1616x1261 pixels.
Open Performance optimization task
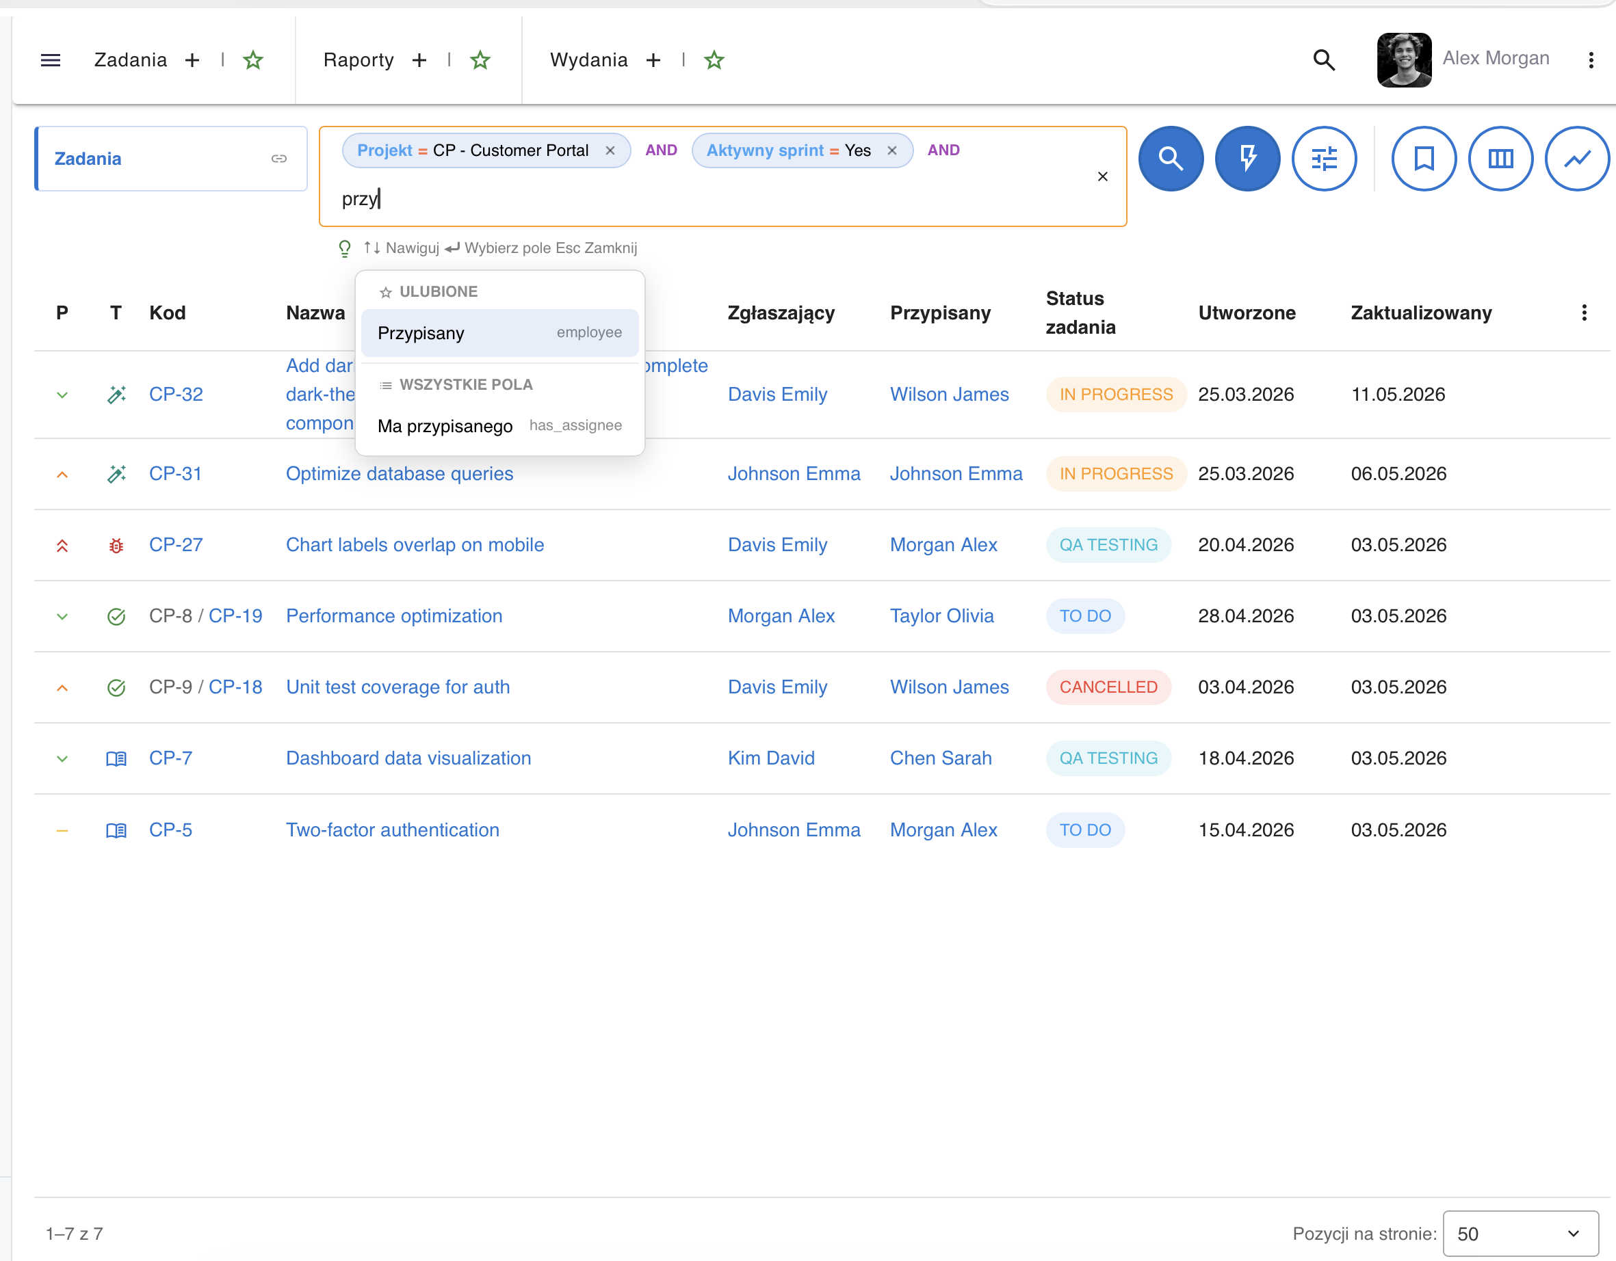coord(393,616)
